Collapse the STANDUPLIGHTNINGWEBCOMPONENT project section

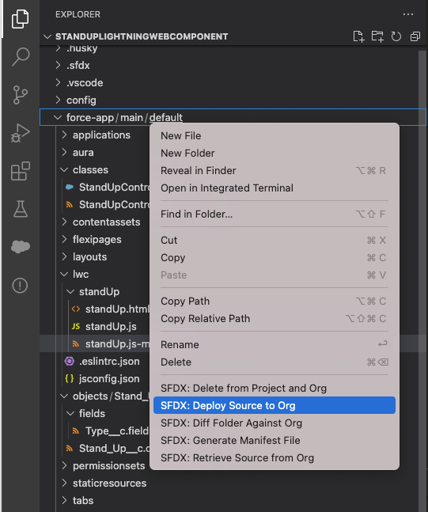point(142,36)
